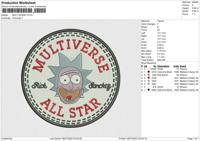Screen dimensions: 200x141
Task: Click the 'Description' column header
Action: click(163, 66)
